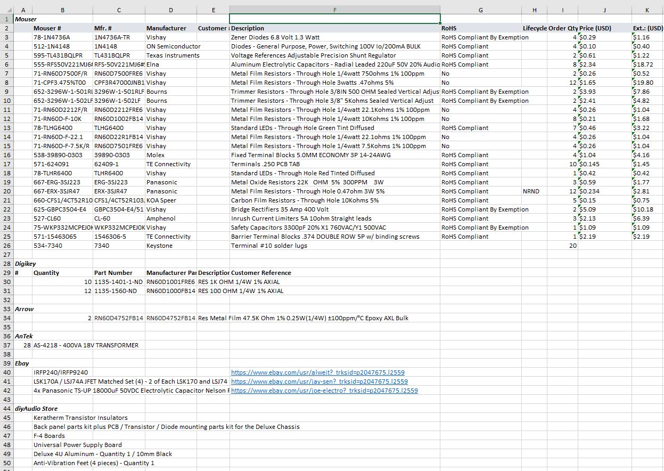Select the 'Keystone' manufacturer cell
The width and height of the screenshot is (664, 471).
click(171, 246)
